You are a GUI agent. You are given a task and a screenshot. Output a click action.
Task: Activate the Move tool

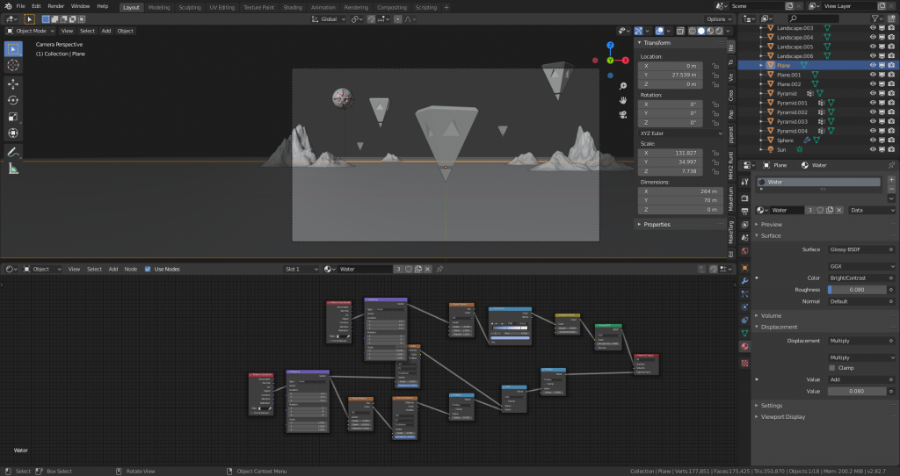13,83
